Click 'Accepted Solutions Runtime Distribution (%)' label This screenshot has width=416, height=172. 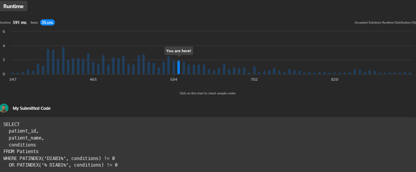[385, 22]
